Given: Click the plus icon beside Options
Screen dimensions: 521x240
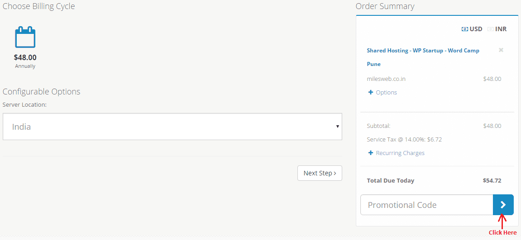Looking at the screenshot, I should coord(371,92).
